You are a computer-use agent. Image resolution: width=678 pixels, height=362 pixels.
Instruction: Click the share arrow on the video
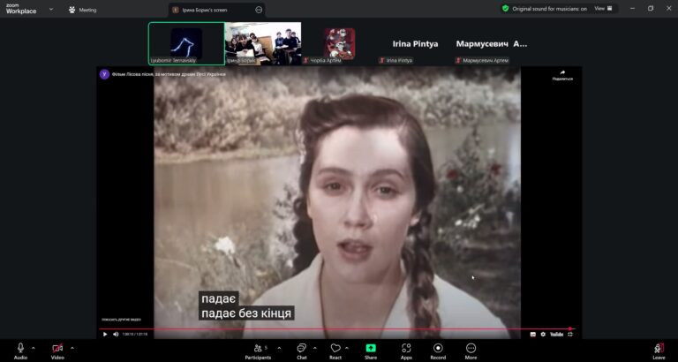click(562, 74)
